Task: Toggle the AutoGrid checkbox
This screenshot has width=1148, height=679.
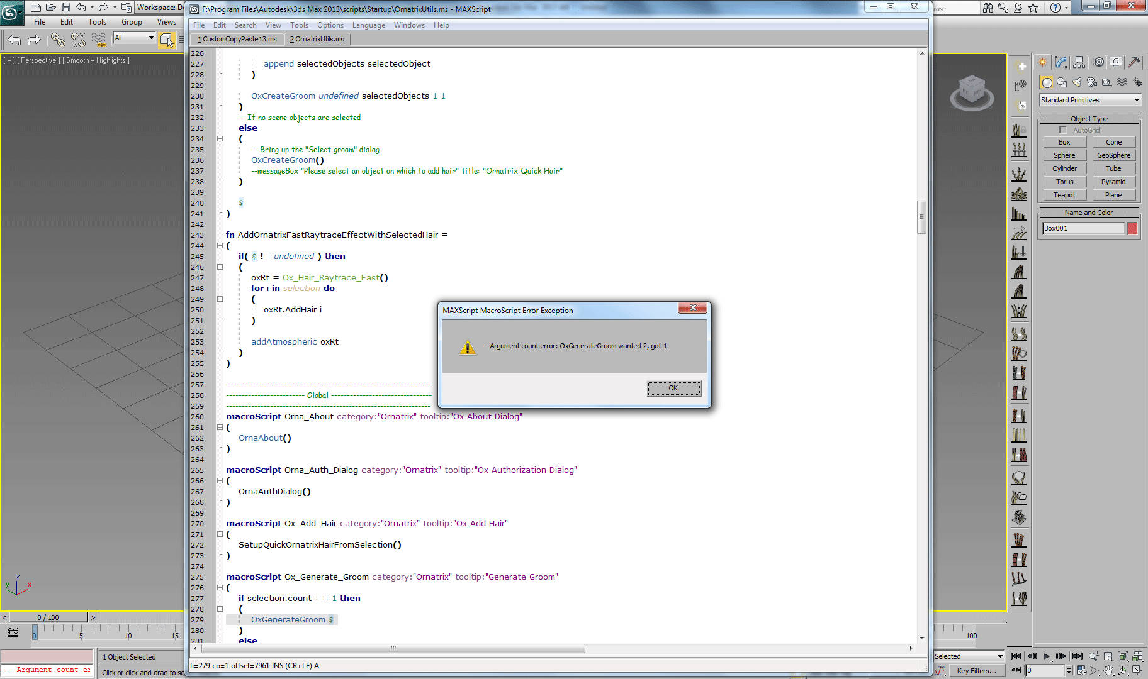Action: pos(1064,130)
